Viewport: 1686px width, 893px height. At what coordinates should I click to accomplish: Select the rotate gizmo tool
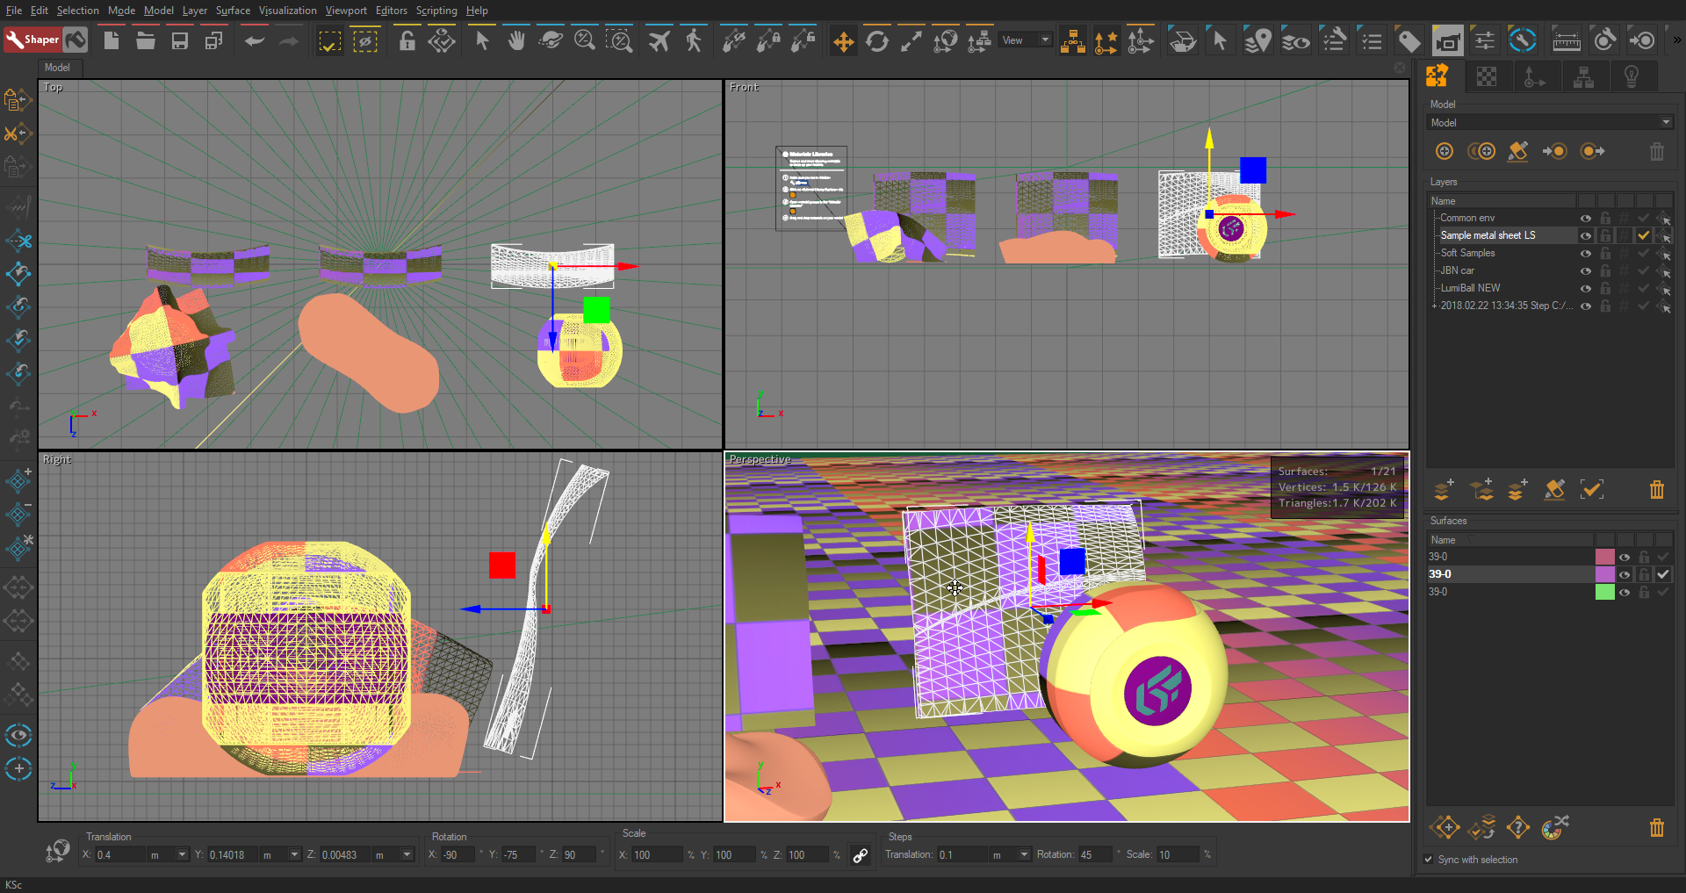(x=876, y=41)
